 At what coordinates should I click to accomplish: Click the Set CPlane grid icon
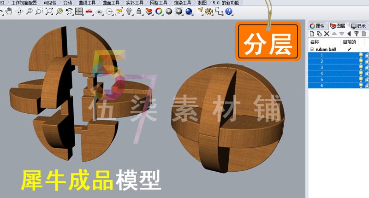(99, 12)
